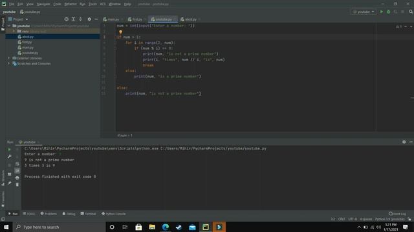The image size is (414, 232).
Task: Print the Run console output
Action: 17,178
